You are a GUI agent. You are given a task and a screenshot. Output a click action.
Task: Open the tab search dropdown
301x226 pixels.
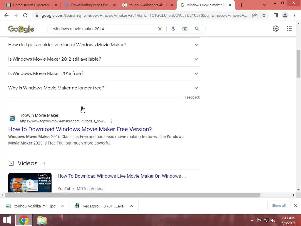click(x=264, y=5)
